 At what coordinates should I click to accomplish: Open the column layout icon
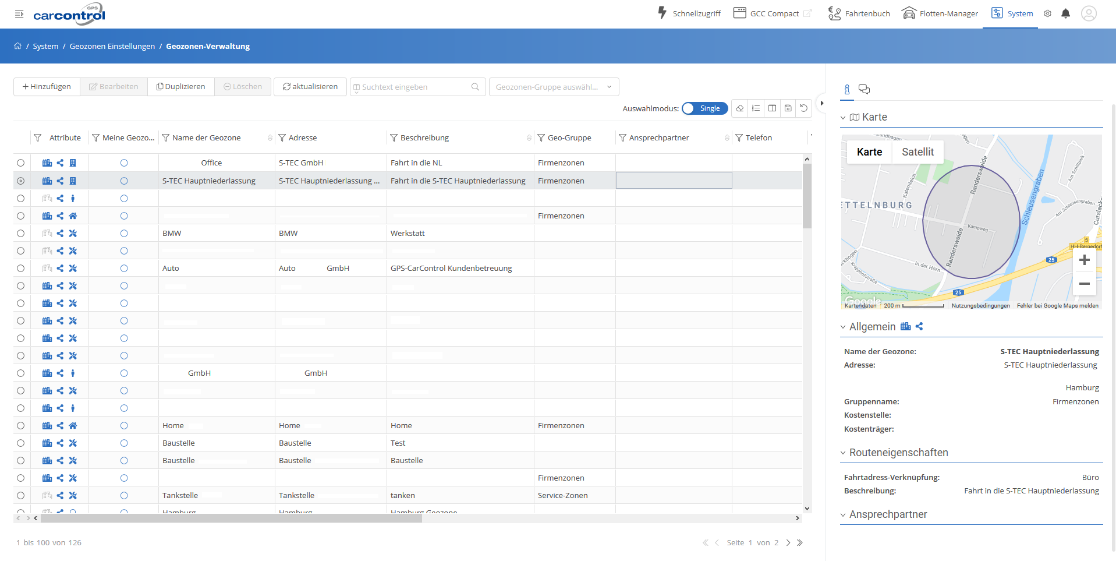(x=772, y=108)
